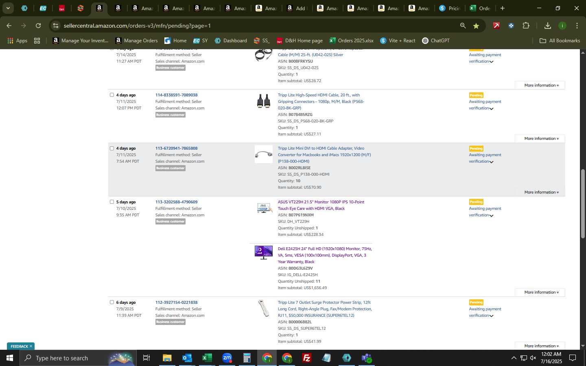Bookmark star icon in address bar
This screenshot has height=366, width=586.
(476, 26)
